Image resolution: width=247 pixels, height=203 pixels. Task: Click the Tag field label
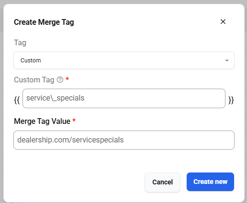coord(20,43)
